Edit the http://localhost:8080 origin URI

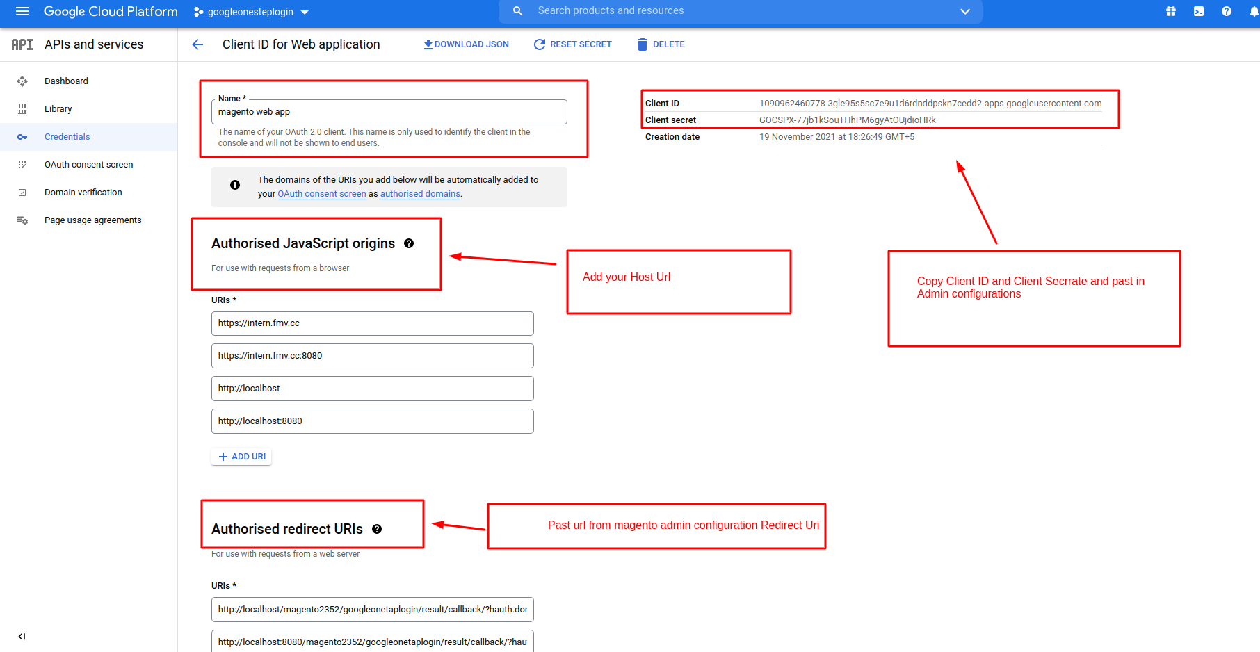(x=373, y=421)
